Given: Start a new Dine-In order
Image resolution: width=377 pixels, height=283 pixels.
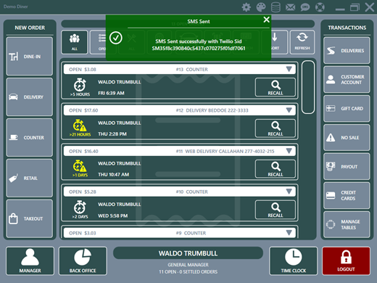Looking at the screenshot, I should 30,57.
